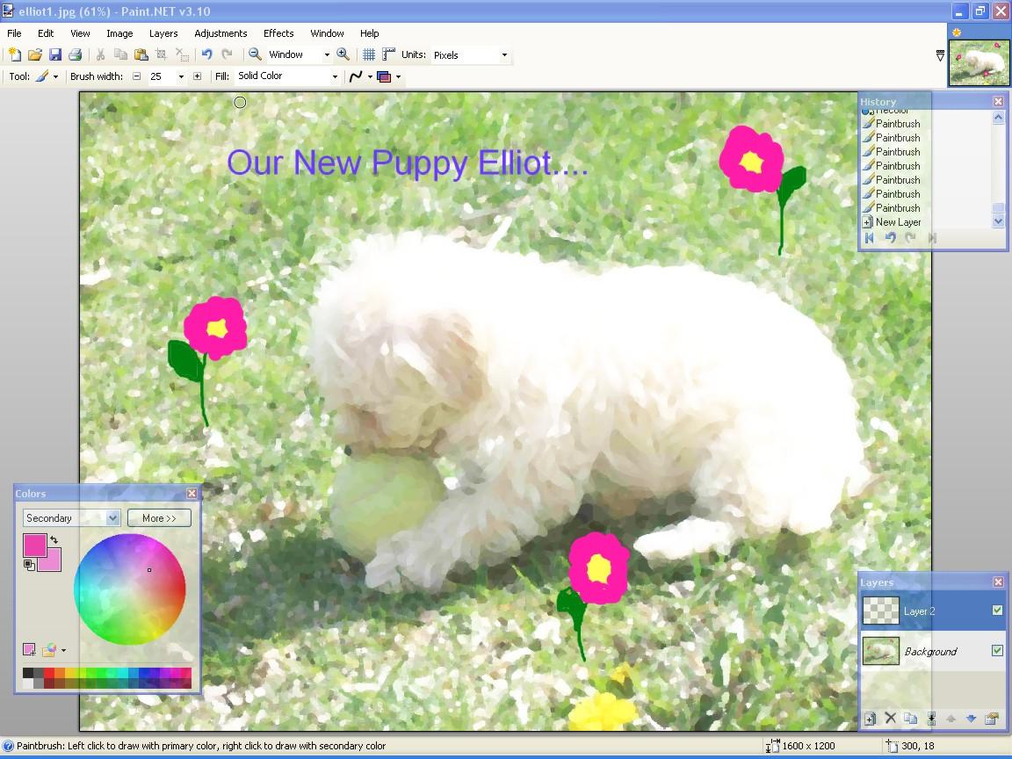Open the Adjustments menu
This screenshot has width=1012, height=759.
click(220, 33)
